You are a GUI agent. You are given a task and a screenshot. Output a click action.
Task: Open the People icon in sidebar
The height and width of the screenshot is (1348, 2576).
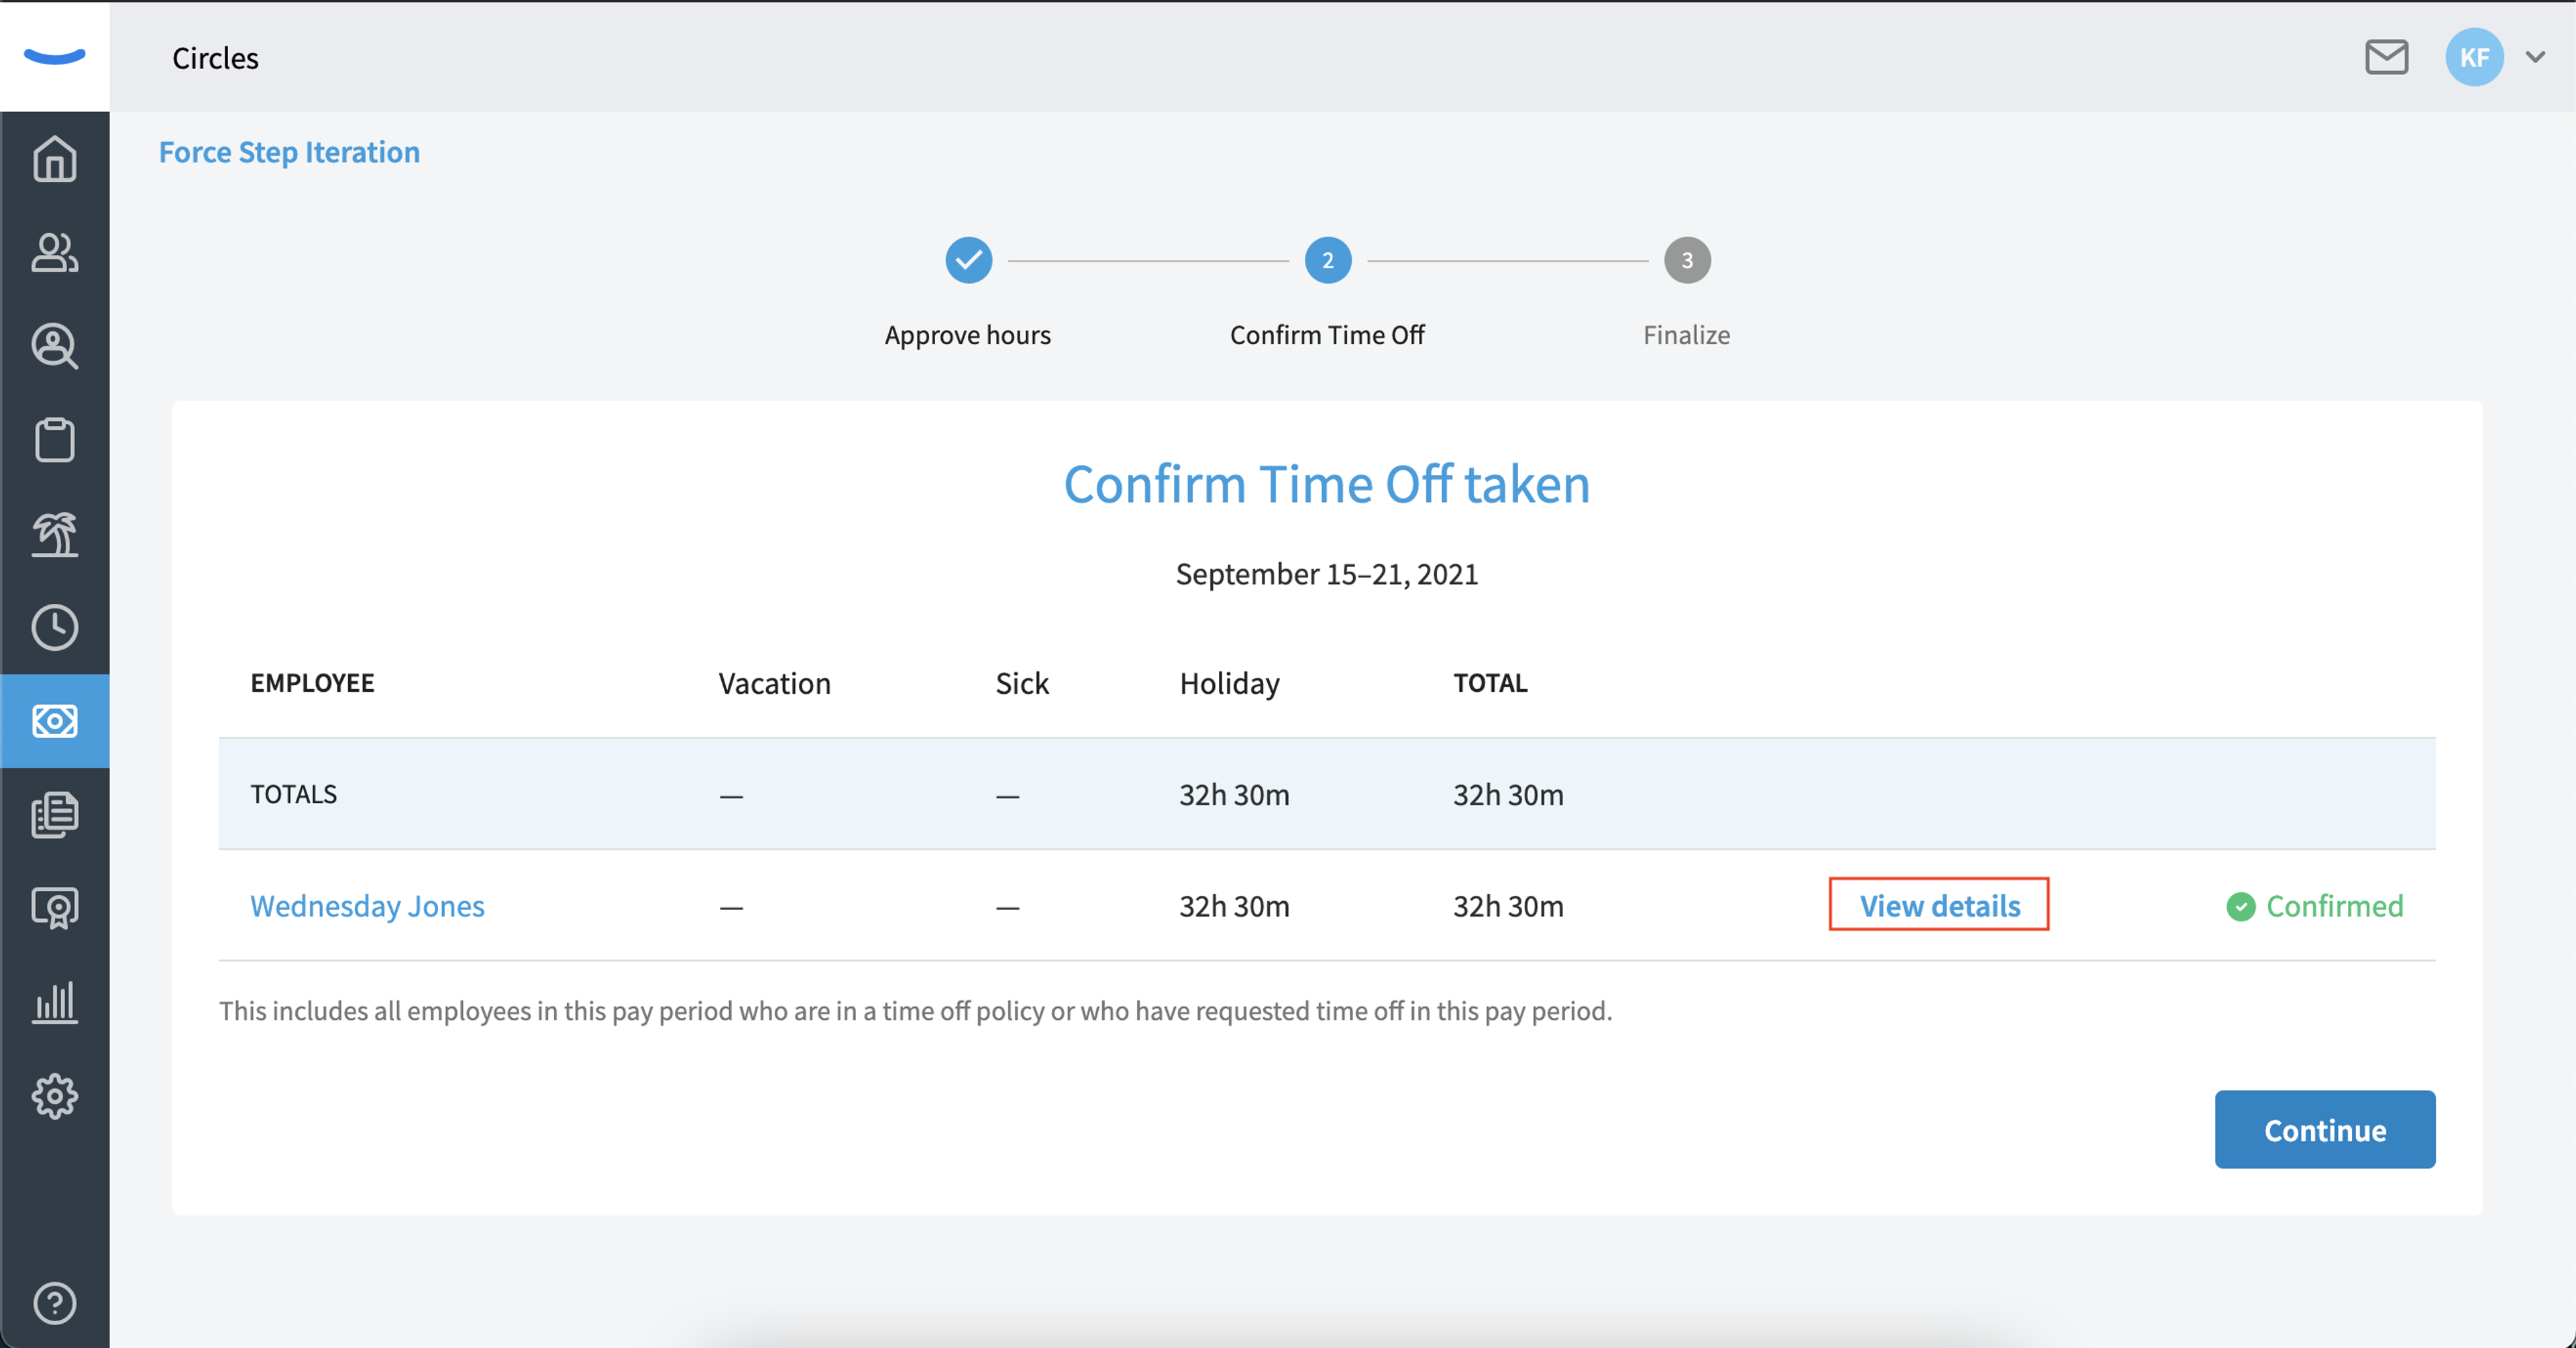[x=54, y=252]
